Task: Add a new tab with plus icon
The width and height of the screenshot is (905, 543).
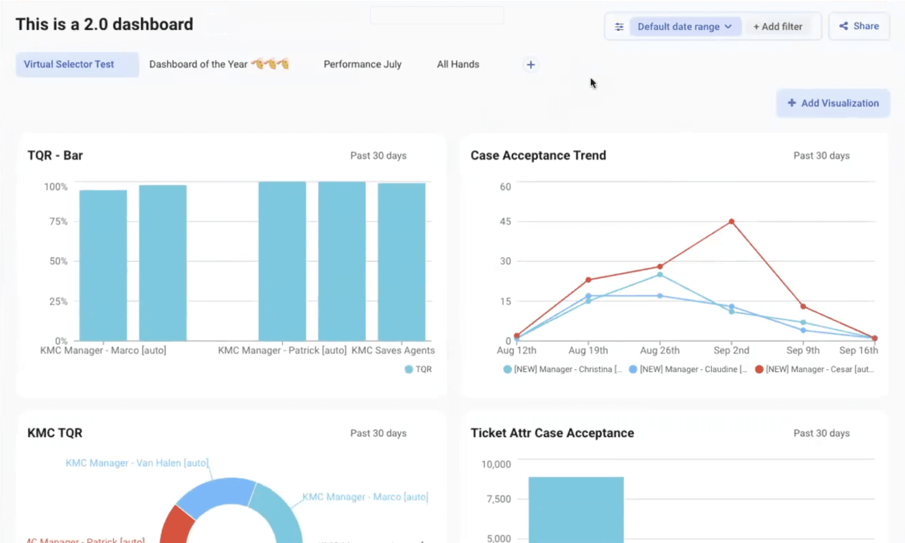Action: [530, 65]
